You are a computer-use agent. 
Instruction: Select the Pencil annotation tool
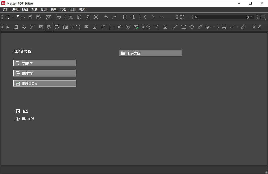(x=200, y=27)
